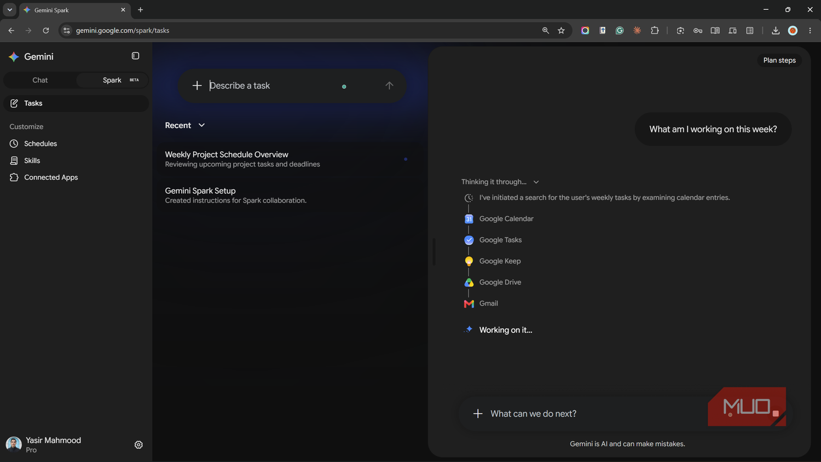Bookmark this page with star icon

[561, 31]
